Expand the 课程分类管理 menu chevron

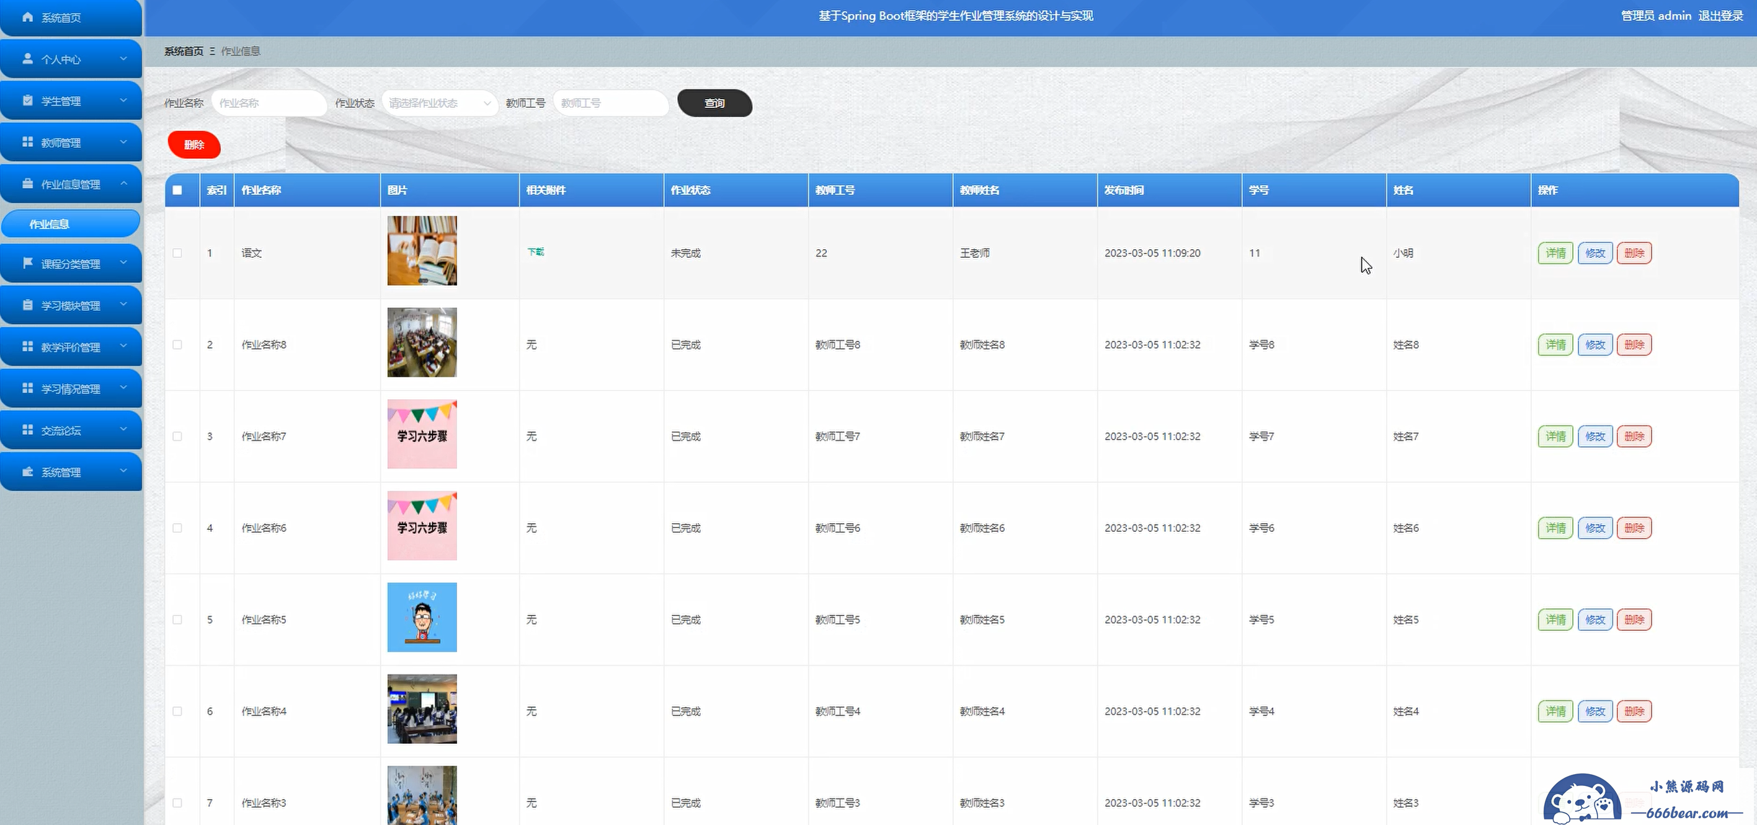[x=123, y=263]
